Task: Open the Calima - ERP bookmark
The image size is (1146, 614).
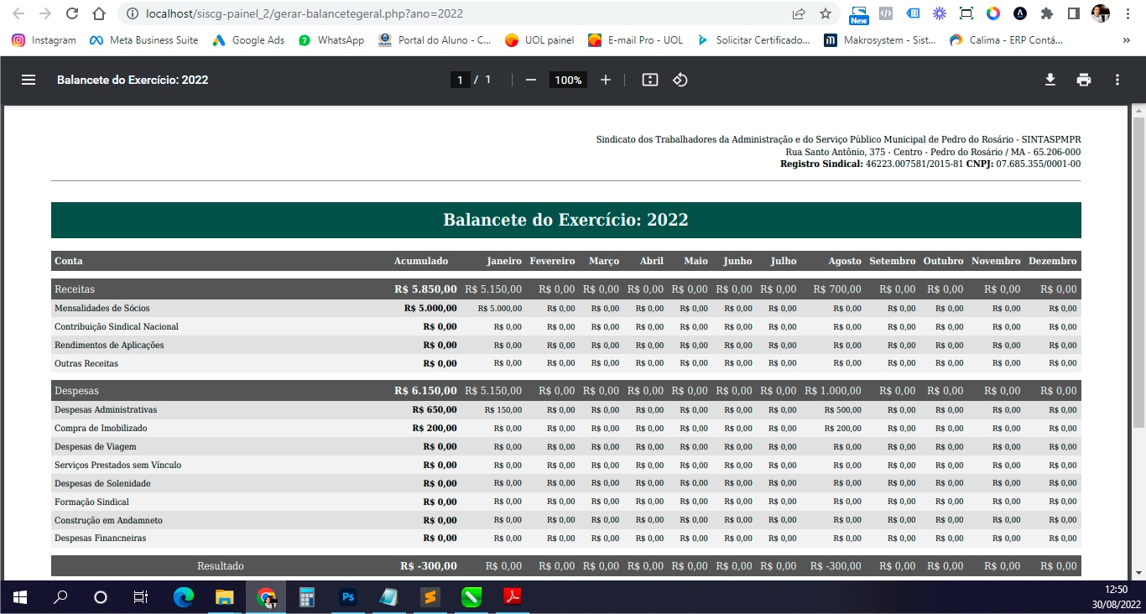Action: (x=1006, y=39)
